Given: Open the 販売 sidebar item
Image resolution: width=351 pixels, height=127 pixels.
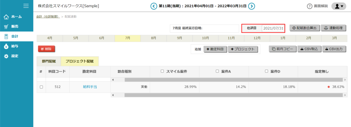Looking at the screenshot, I should (x=16, y=27).
